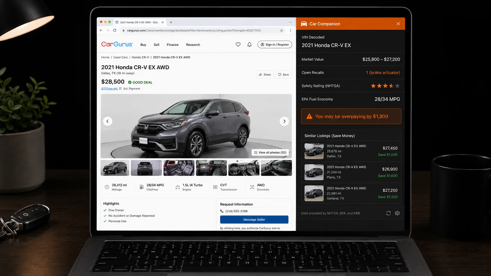Select the last interior thumbnail
The width and height of the screenshot is (491, 276).
click(x=276, y=168)
